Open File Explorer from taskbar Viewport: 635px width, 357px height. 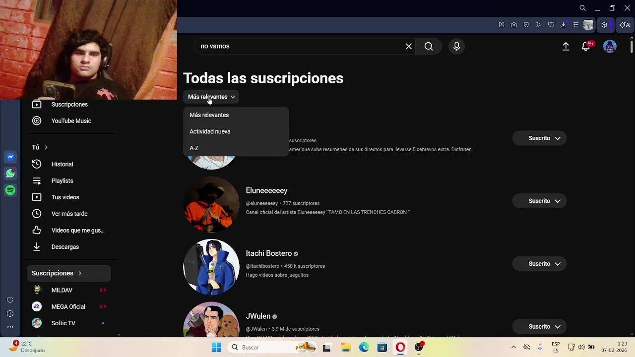point(346,348)
